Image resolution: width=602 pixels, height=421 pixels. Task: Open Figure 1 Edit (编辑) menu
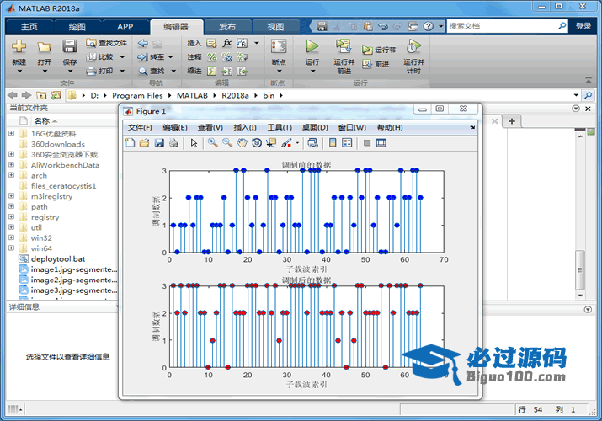pos(174,127)
